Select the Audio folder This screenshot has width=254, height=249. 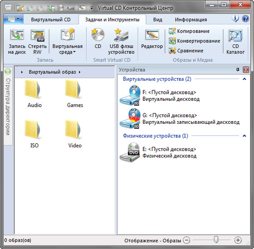pos(34,93)
